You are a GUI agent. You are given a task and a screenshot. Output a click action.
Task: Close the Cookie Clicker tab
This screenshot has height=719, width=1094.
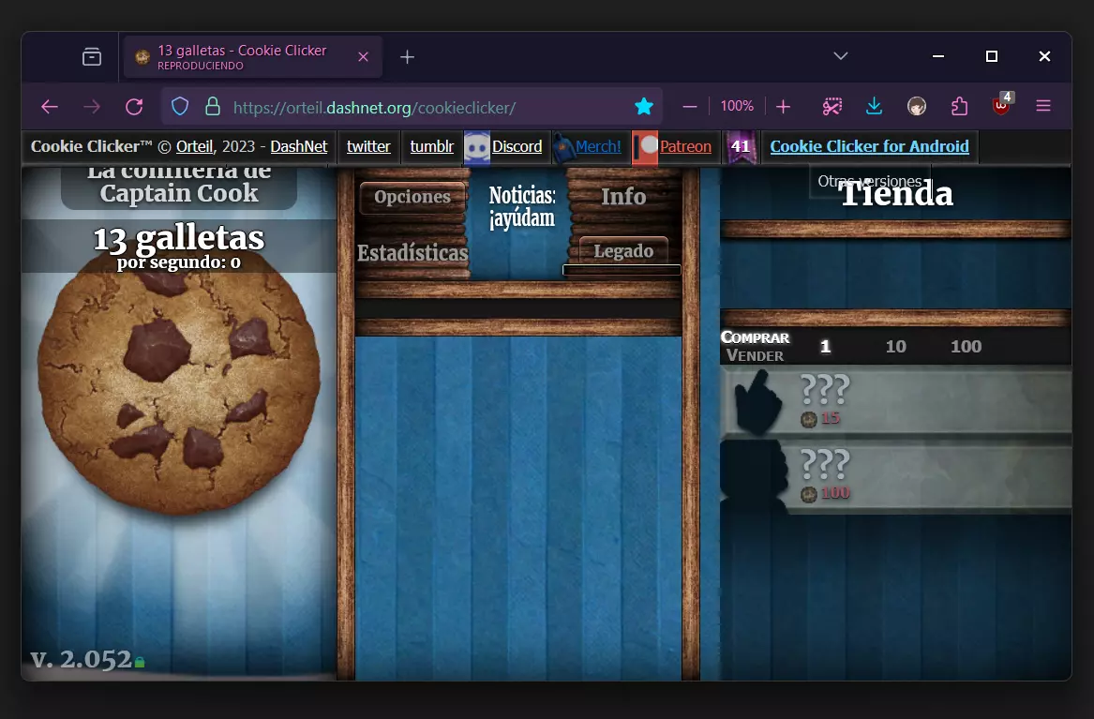point(363,57)
